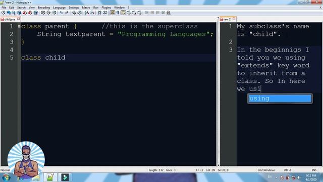
Task: Click the Playback macro icon
Action: tap(157, 13)
